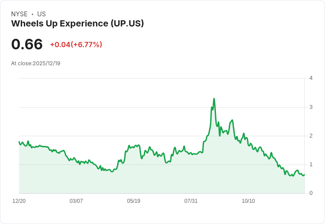Viewport: 325px width, 224px height.
Task: Click the 07/31 date on the x-axis
Action: pos(191,201)
